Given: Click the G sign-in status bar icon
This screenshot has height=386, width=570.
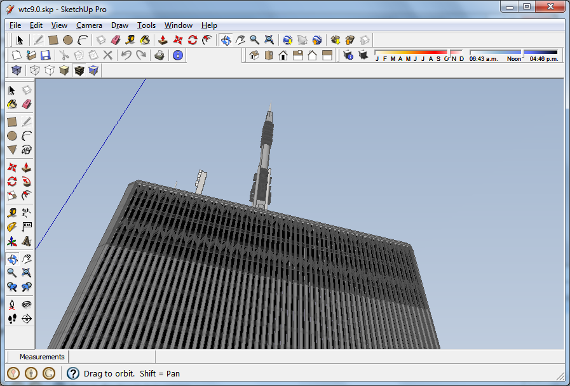Looking at the screenshot, I should (x=49, y=373).
